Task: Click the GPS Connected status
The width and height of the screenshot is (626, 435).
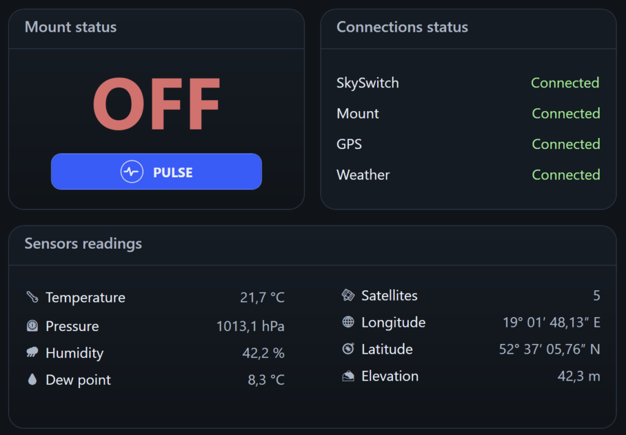Action: coord(565,144)
